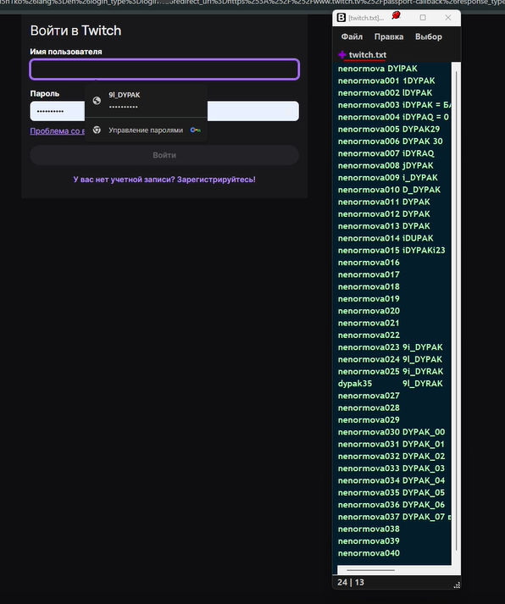Maximize the twitch.txt editor window
Screen dimensions: 505x604
[423, 18]
